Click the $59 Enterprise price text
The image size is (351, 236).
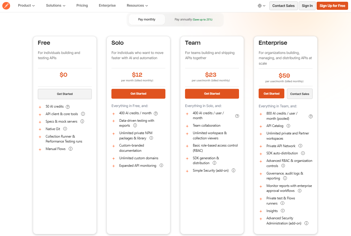(x=284, y=76)
